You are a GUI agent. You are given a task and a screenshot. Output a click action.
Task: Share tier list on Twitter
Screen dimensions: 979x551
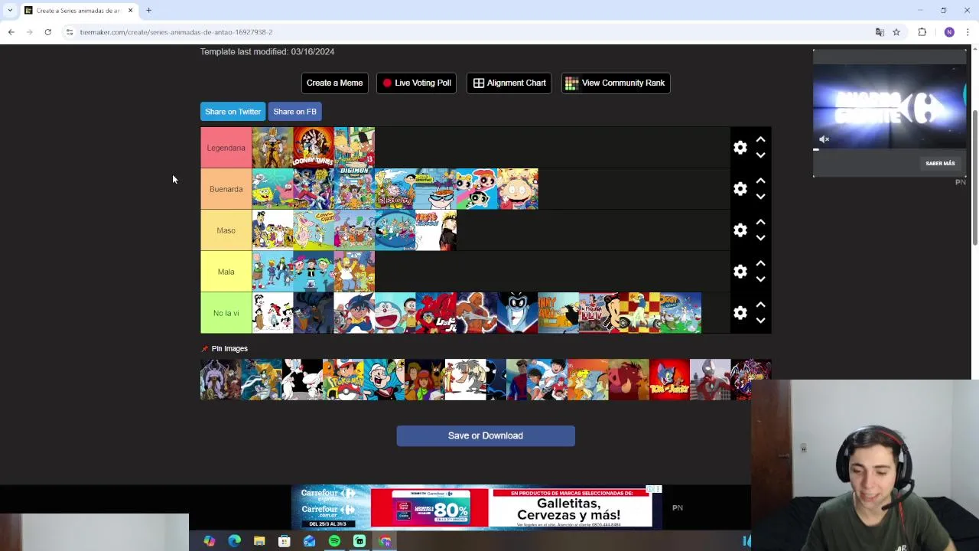(x=233, y=112)
